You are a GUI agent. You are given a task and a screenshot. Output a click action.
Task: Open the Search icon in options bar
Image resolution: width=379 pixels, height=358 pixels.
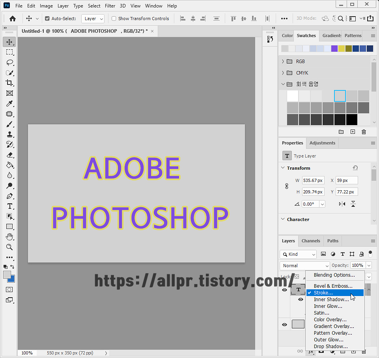tap(341, 19)
